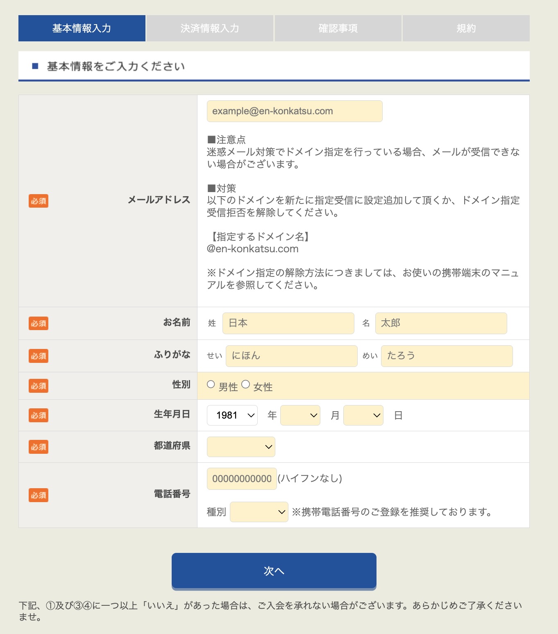Click the 基本情報をご入力ください heading
The width and height of the screenshot is (558, 634).
[x=116, y=66]
